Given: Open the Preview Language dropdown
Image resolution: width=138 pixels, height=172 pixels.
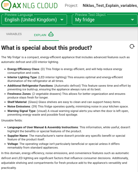Looking at the screenshot, I should 34,19.
